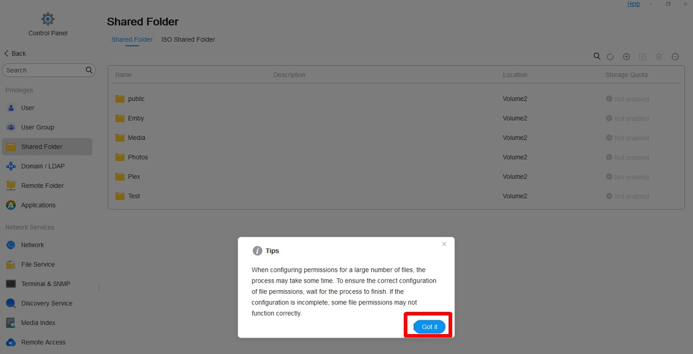Image resolution: width=693 pixels, height=354 pixels.
Task: Refresh the shared folder list
Action: pos(610,56)
